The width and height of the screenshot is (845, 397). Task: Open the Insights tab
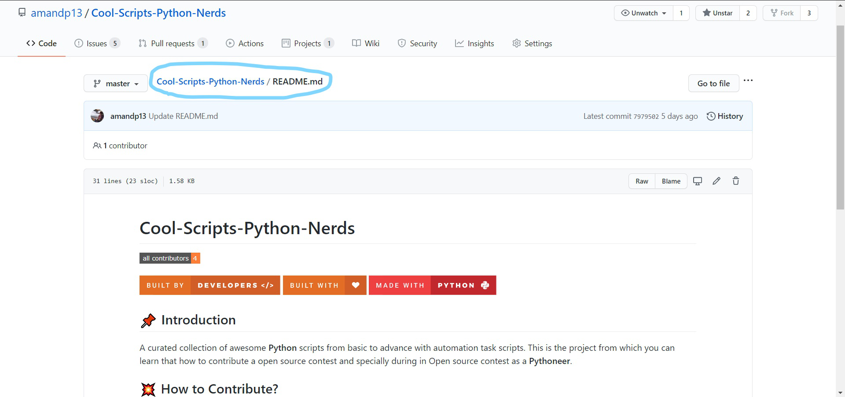(x=474, y=44)
